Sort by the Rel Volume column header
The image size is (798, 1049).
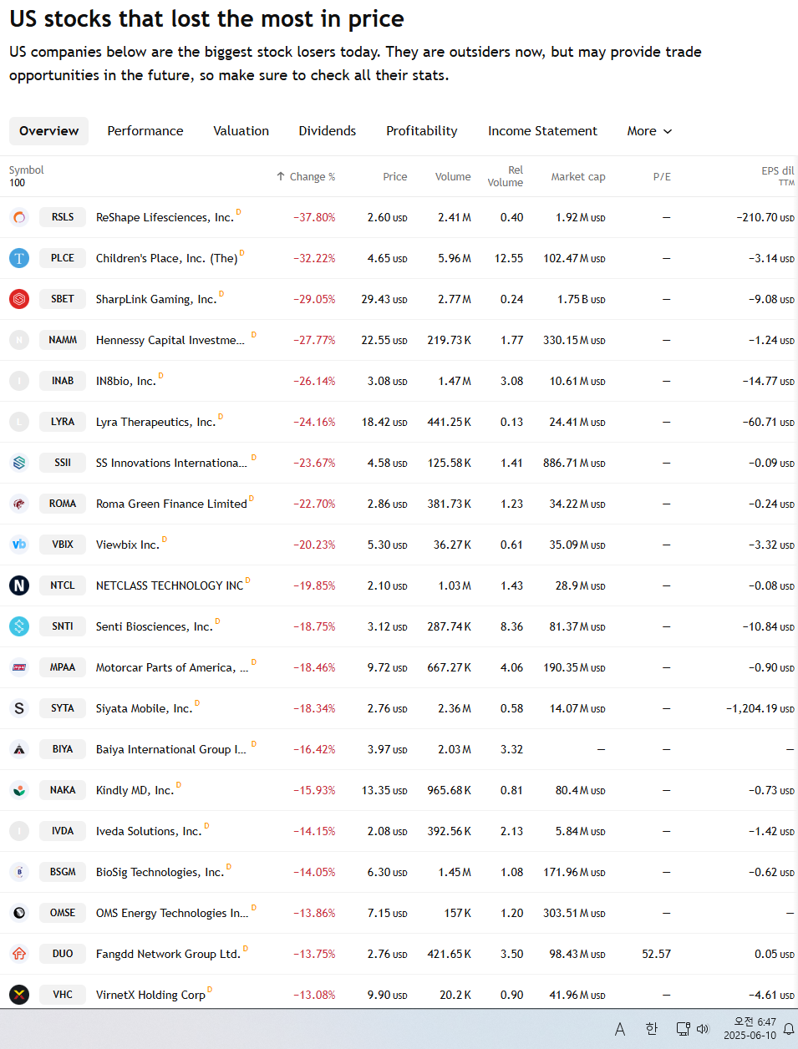coord(506,176)
